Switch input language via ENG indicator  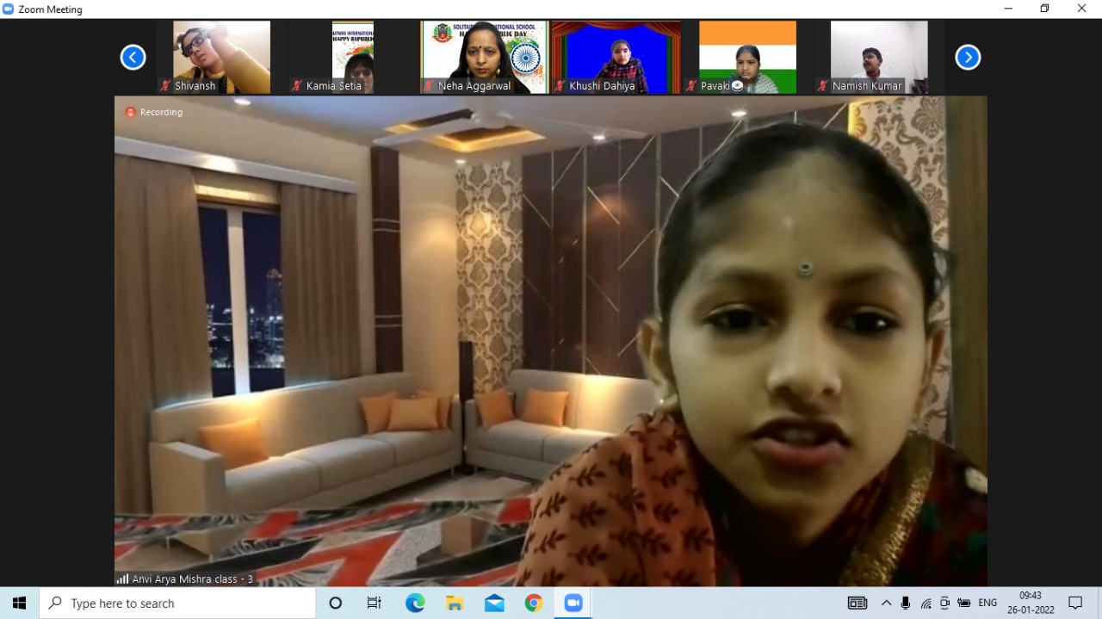pos(987,603)
